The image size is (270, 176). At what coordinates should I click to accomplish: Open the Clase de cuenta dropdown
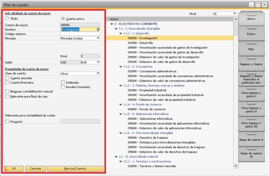click(x=80, y=73)
